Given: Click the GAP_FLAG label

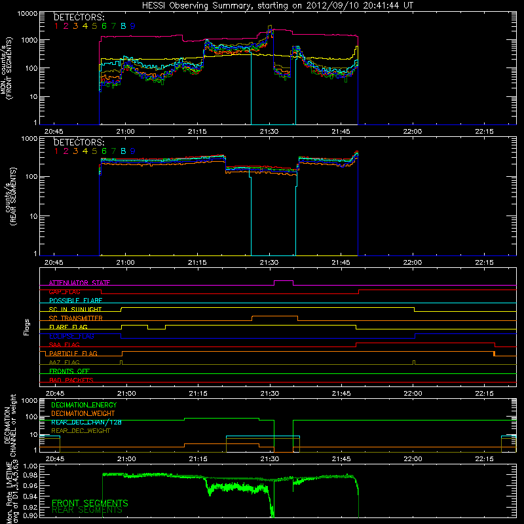Looking at the screenshot, I should (64, 291).
